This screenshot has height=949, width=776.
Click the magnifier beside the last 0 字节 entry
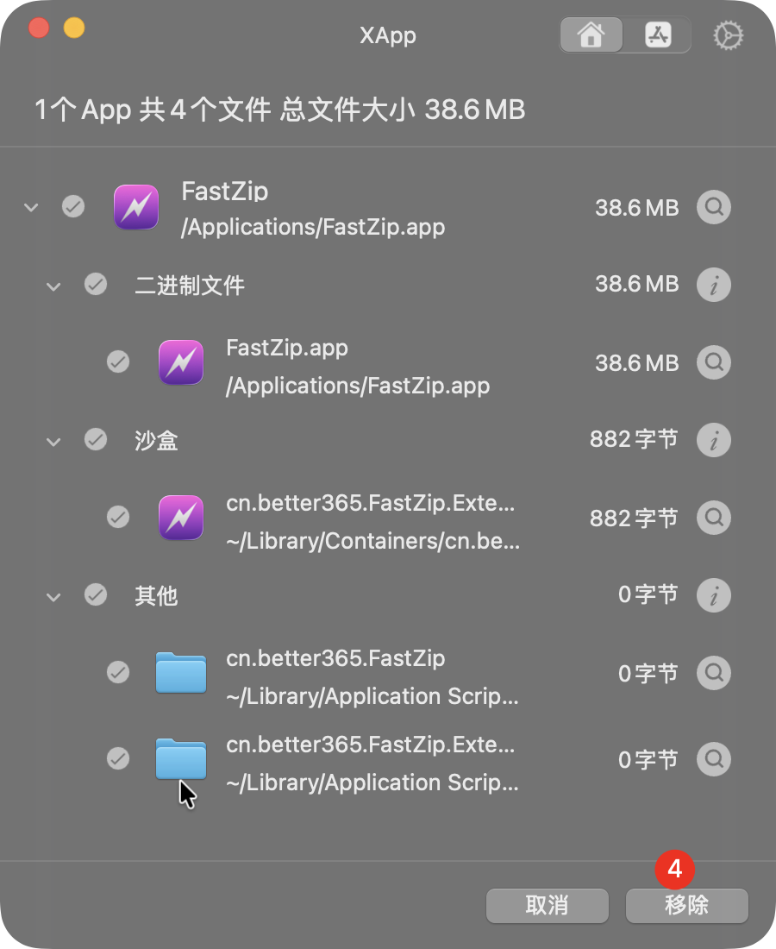click(x=713, y=759)
